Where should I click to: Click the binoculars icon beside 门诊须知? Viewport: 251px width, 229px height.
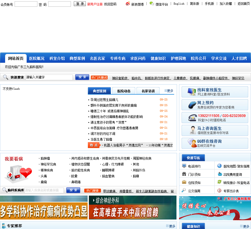point(184,174)
